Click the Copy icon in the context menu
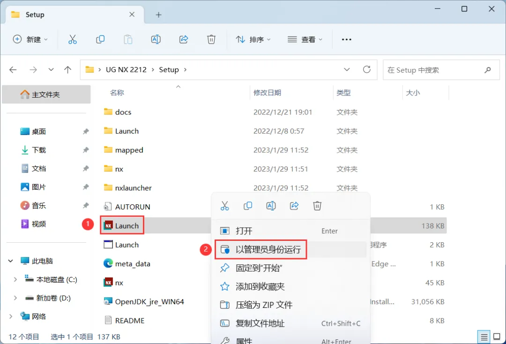The width and height of the screenshot is (506, 344). click(x=248, y=206)
